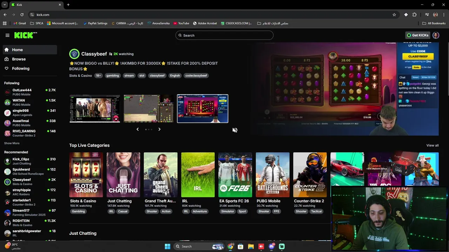This screenshot has height=252, width=449.
Task: Click the gambling tag on Classybeef stream
Action: (113, 76)
